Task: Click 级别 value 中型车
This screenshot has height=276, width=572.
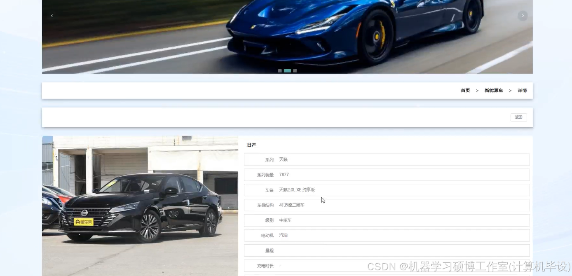Action: (x=285, y=220)
